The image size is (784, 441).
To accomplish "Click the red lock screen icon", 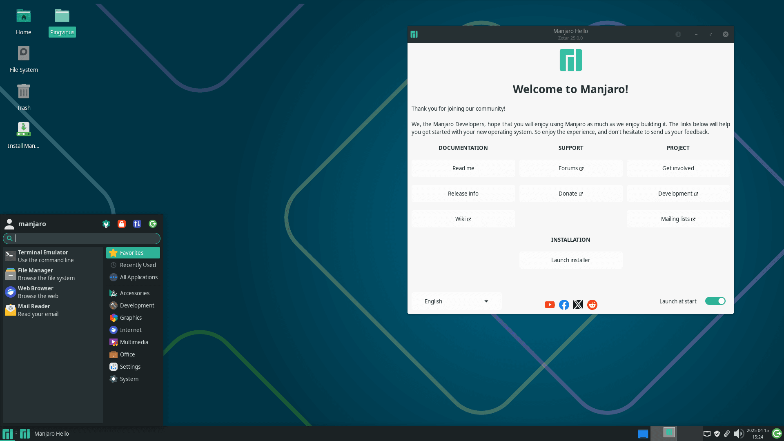I will click(122, 224).
